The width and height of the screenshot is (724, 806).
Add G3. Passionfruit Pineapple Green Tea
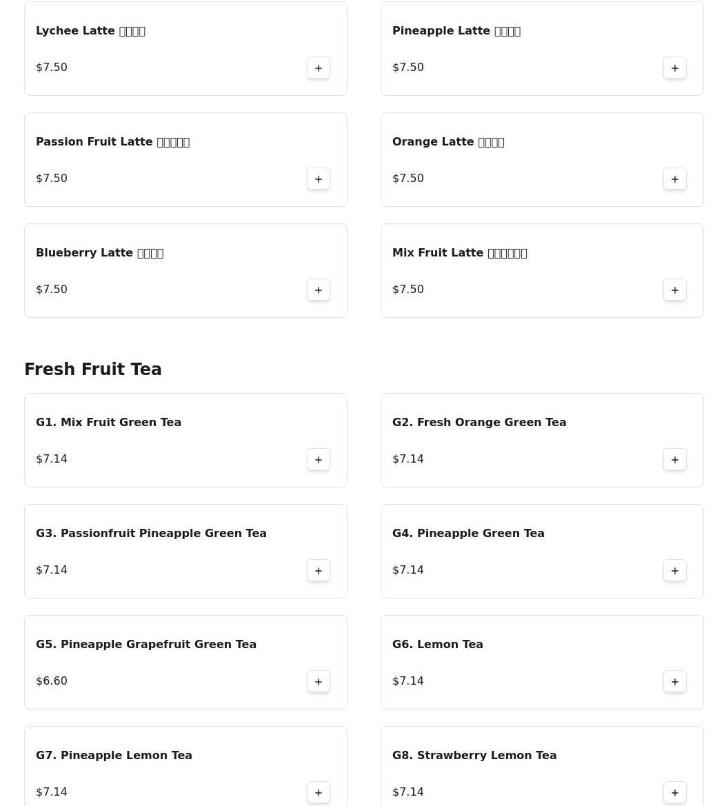(319, 571)
